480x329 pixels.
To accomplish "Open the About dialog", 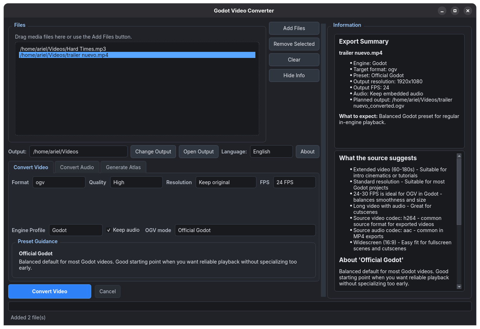I will [x=307, y=152].
